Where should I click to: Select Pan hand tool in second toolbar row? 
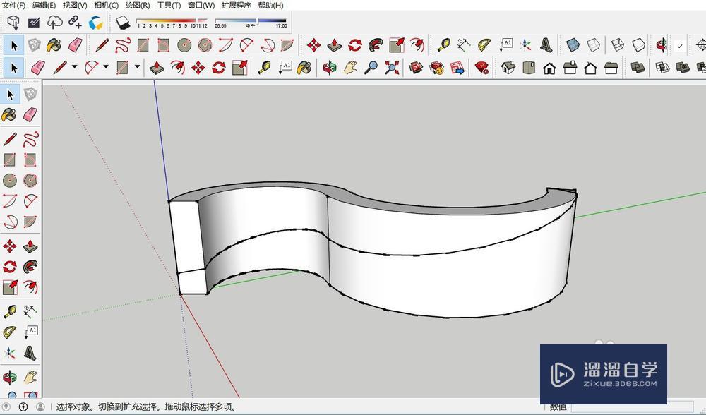tap(350, 68)
